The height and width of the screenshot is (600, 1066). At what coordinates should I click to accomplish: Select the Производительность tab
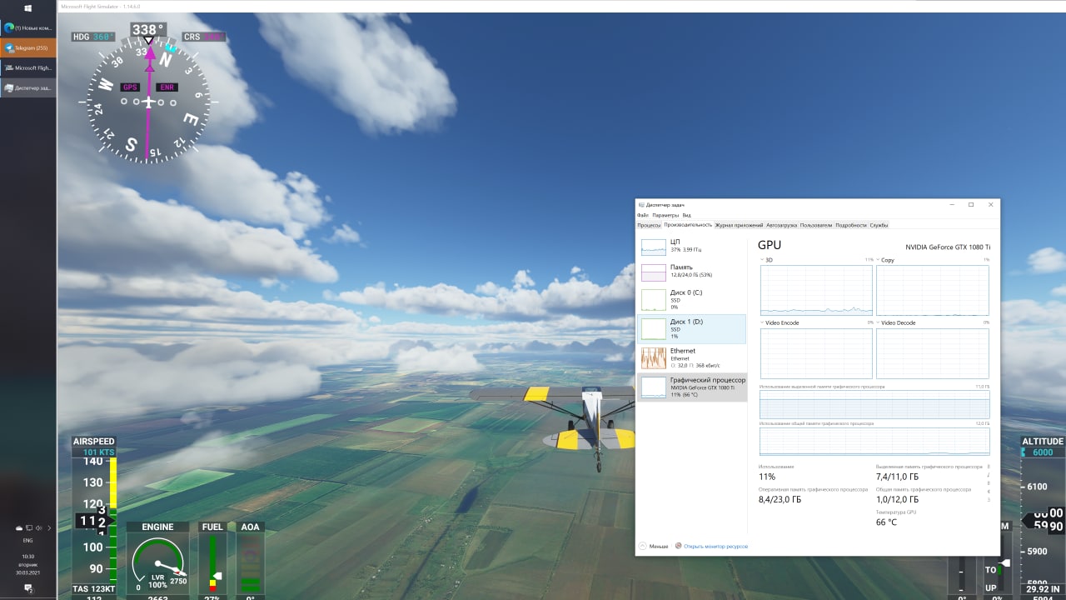(688, 225)
